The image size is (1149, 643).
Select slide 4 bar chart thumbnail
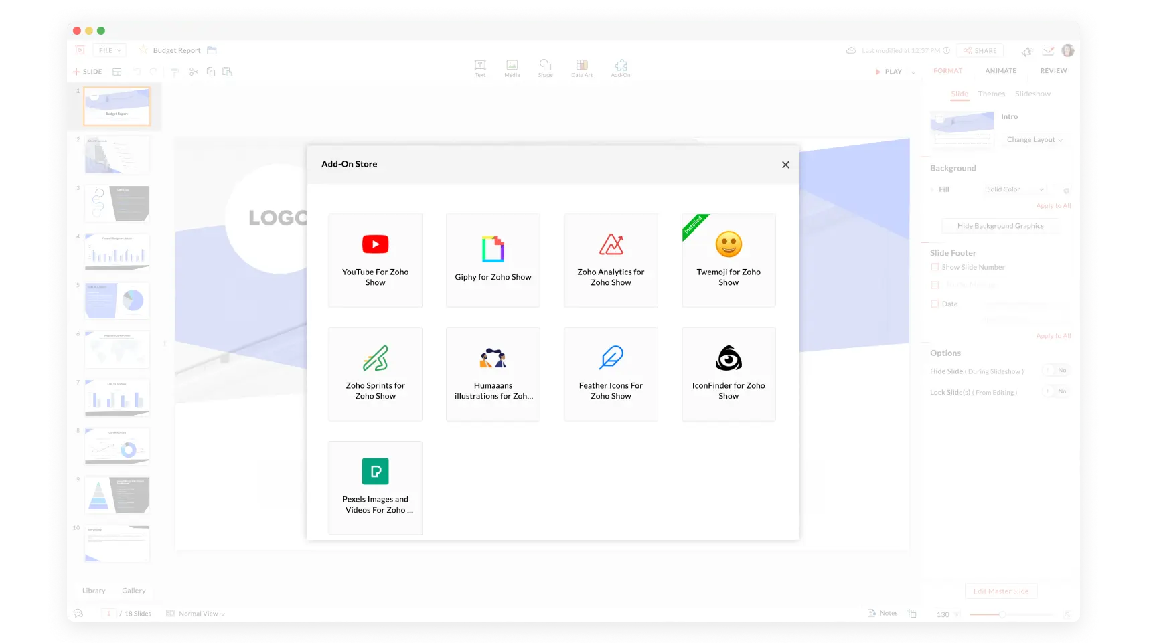[117, 252]
